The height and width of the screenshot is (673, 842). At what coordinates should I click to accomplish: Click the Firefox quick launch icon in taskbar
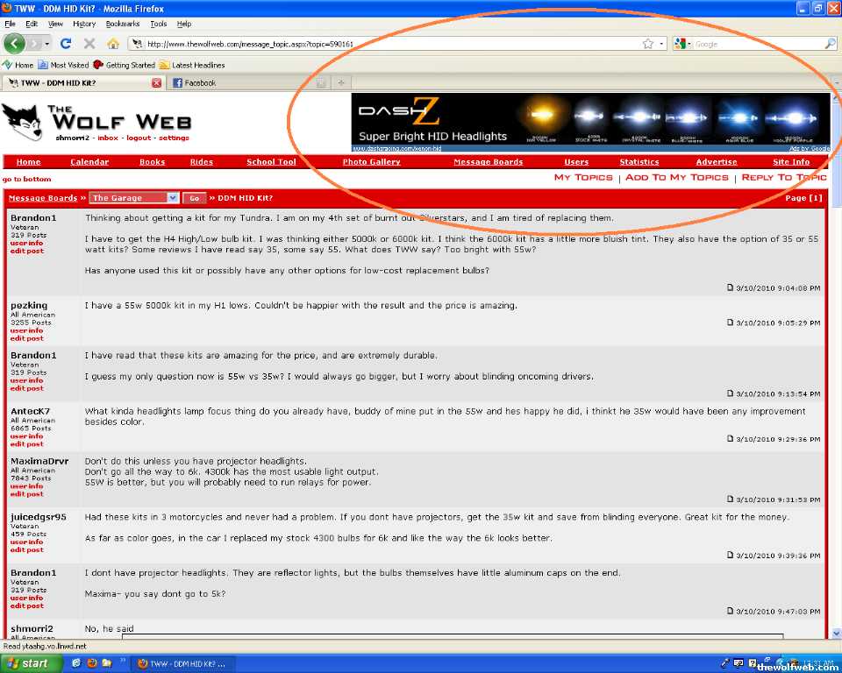91,663
